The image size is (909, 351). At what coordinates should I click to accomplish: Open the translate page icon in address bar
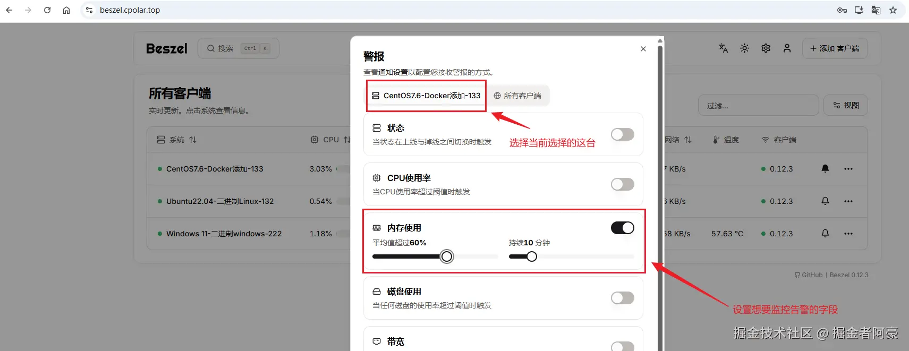[x=876, y=10]
